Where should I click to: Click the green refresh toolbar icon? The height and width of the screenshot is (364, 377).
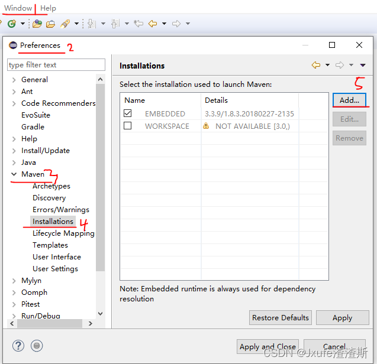tap(12, 24)
